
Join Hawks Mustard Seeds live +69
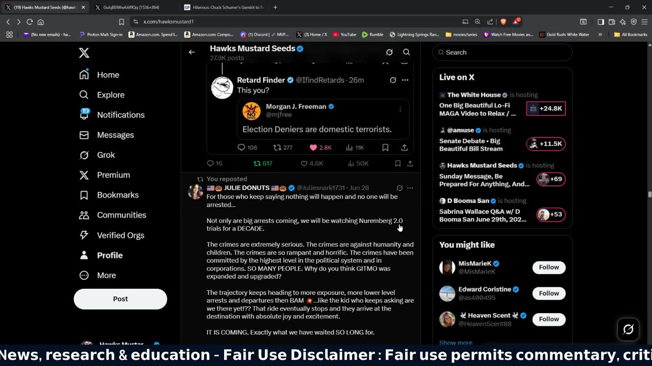551,179
